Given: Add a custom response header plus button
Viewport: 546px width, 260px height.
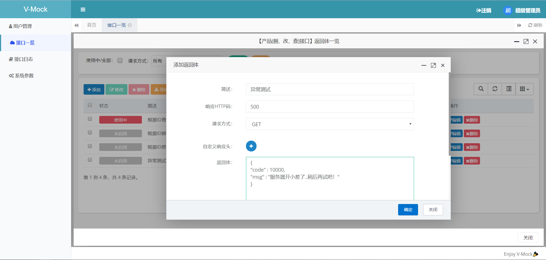Looking at the screenshot, I should pos(251,146).
